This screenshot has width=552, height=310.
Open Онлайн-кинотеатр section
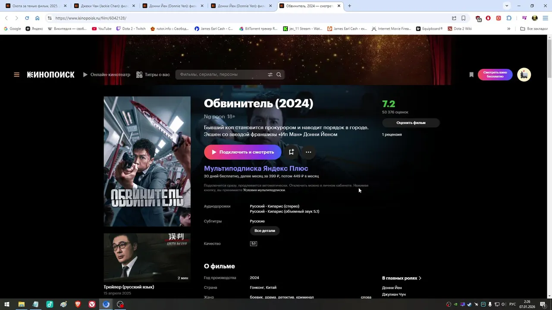pyautogui.click(x=107, y=74)
